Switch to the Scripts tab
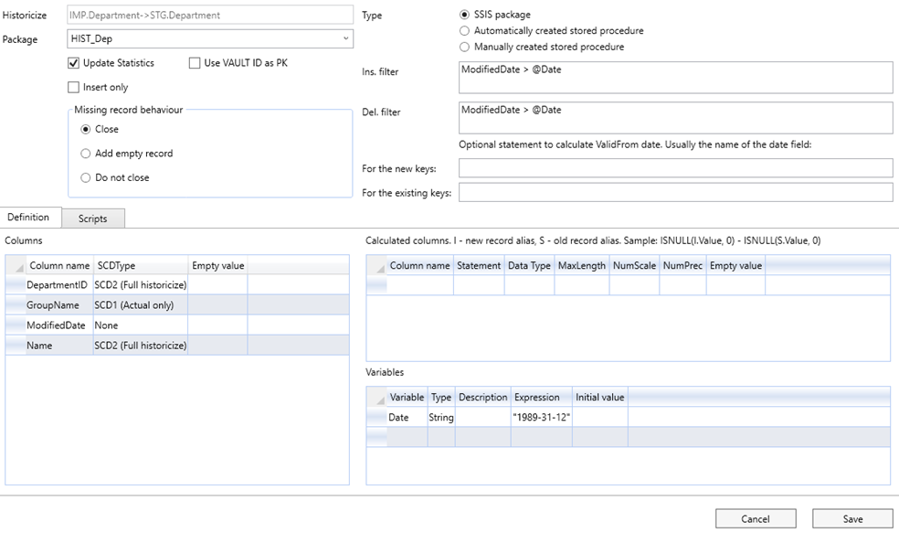 93,219
